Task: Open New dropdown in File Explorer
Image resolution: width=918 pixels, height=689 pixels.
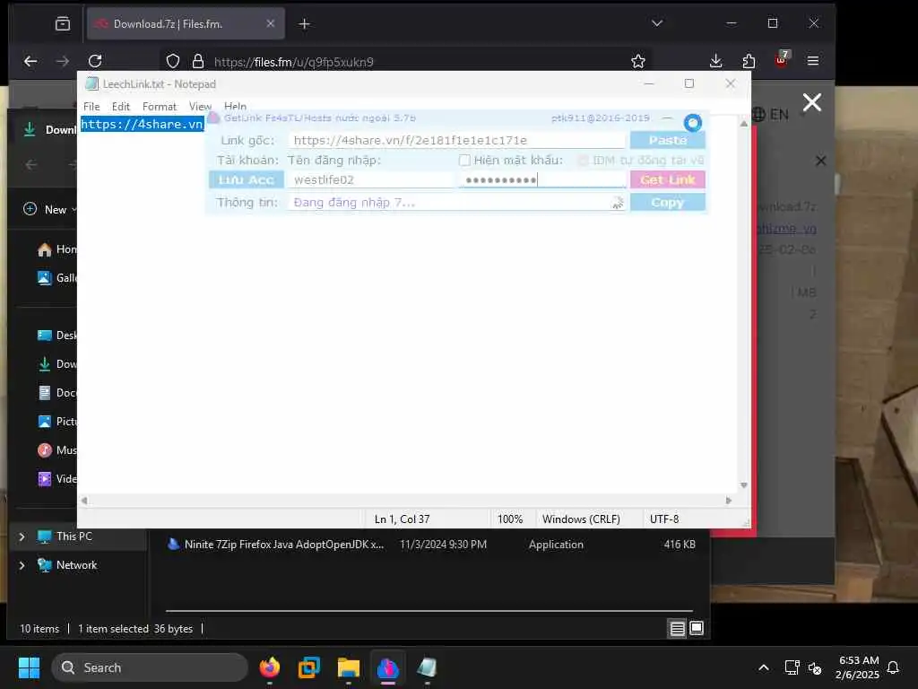Action: click(x=50, y=209)
